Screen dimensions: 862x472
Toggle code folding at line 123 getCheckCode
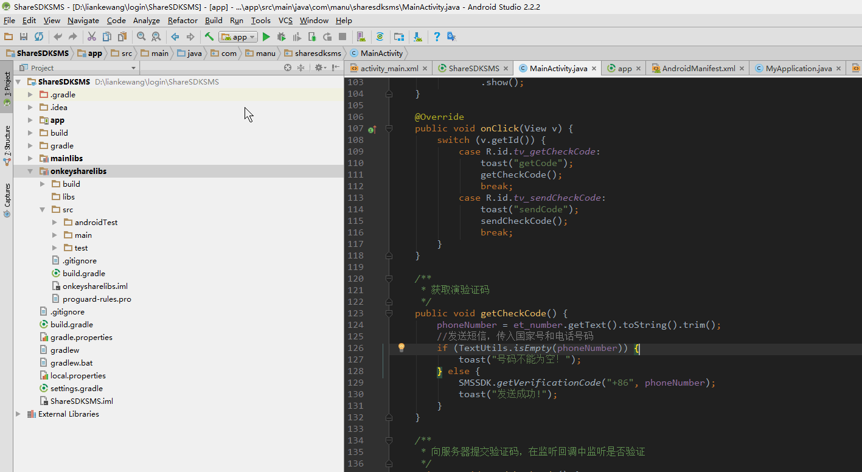tap(389, 314)
